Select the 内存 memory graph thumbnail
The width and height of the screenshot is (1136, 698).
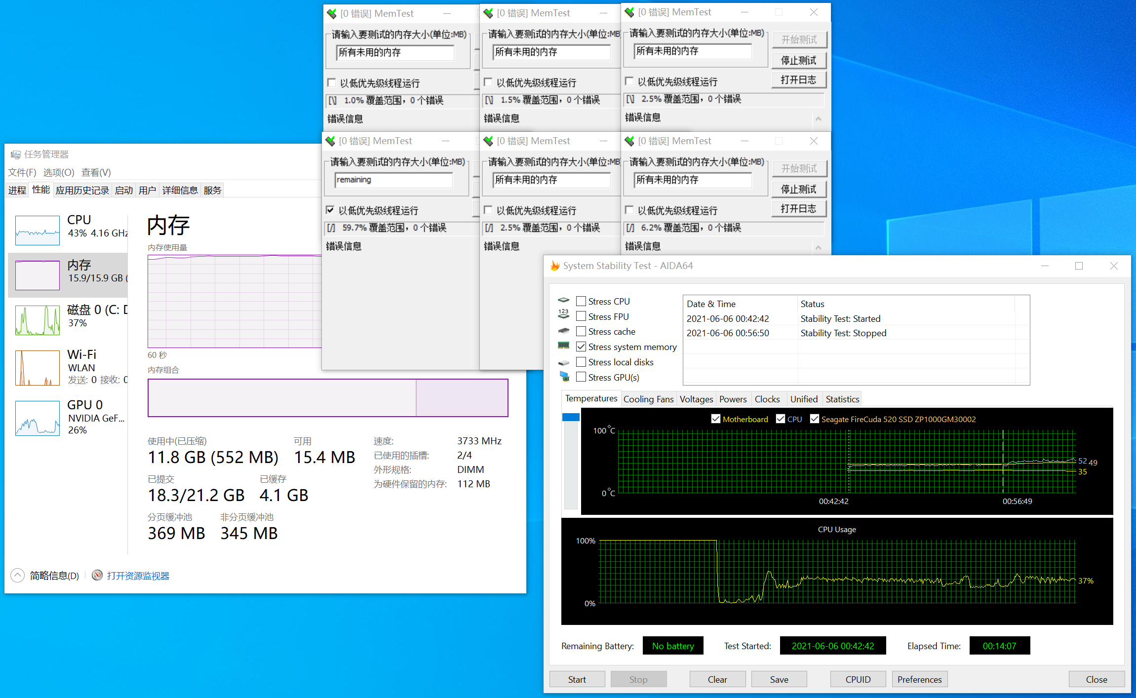38,275
